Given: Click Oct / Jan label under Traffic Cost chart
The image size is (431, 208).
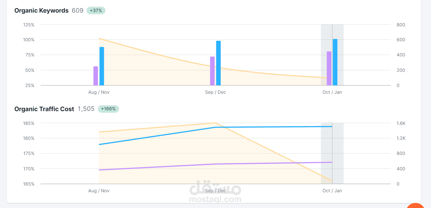Looking at the screenshot, I should pos(332,191).
